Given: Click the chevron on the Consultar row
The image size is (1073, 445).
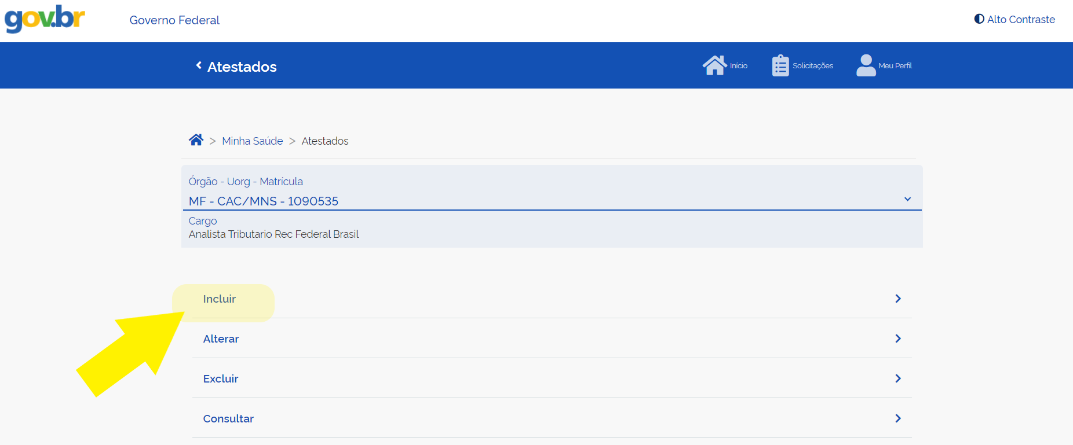Looking at the screenshot, I should click(x=897, y=418).
